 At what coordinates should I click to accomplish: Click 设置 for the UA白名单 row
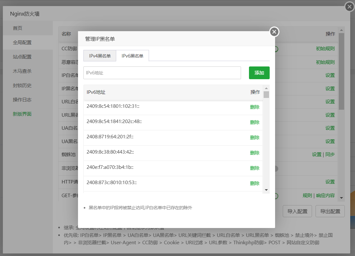[x=330, y=128]
